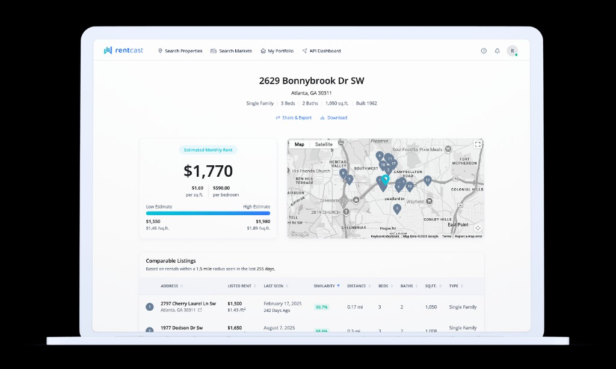Click the Estimated Monthly Rent label badge
616x369 pixels.
click(208, 150)
